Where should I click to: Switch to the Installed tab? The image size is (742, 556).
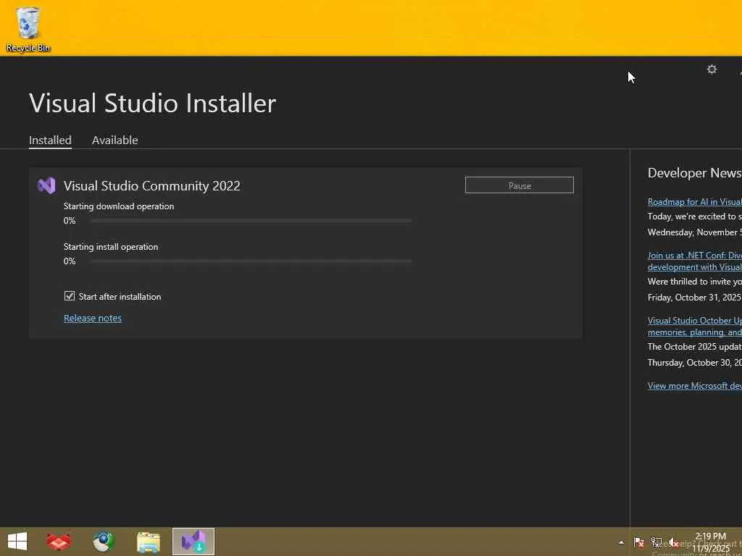(x=50, y=140)
